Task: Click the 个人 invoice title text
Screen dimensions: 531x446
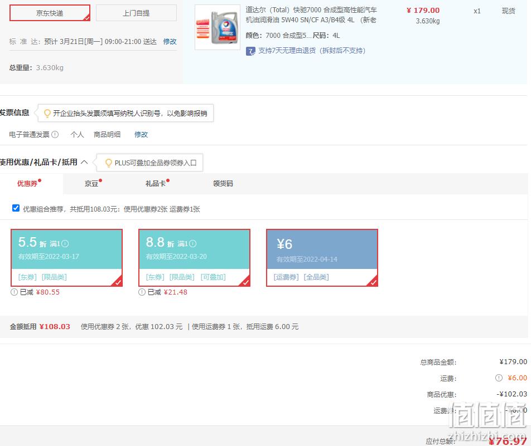Action: pyautogui.click(x=77, y=135)
